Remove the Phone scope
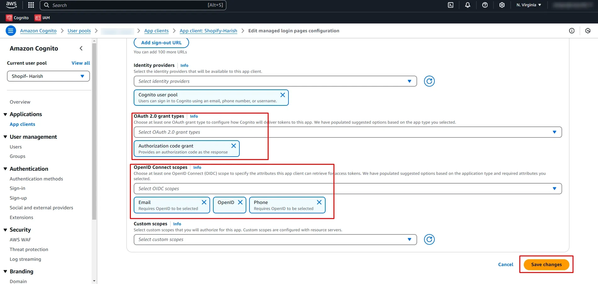The image size is (598, 284). point(319,202)
